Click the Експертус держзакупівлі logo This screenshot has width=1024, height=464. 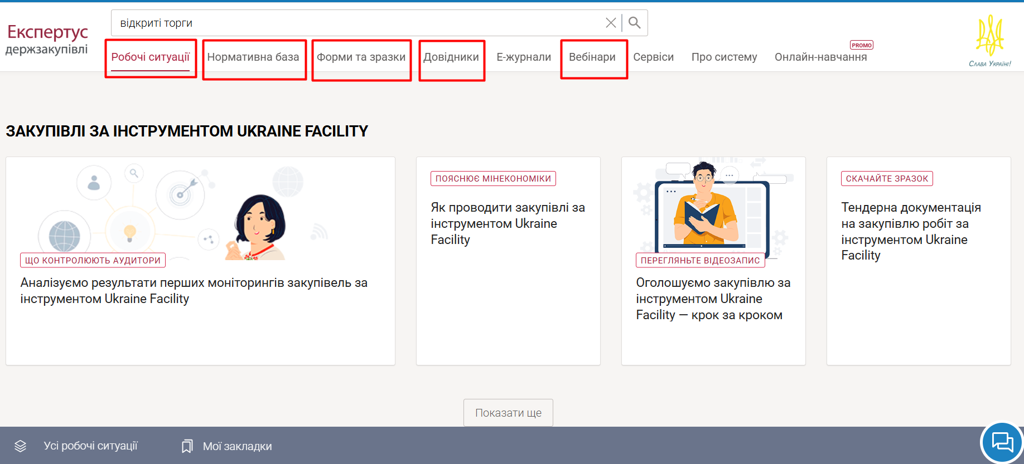pyautogui.click(x=47, y=39)
